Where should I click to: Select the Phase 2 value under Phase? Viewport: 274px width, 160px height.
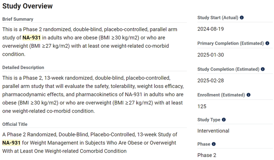coord(207,155)
